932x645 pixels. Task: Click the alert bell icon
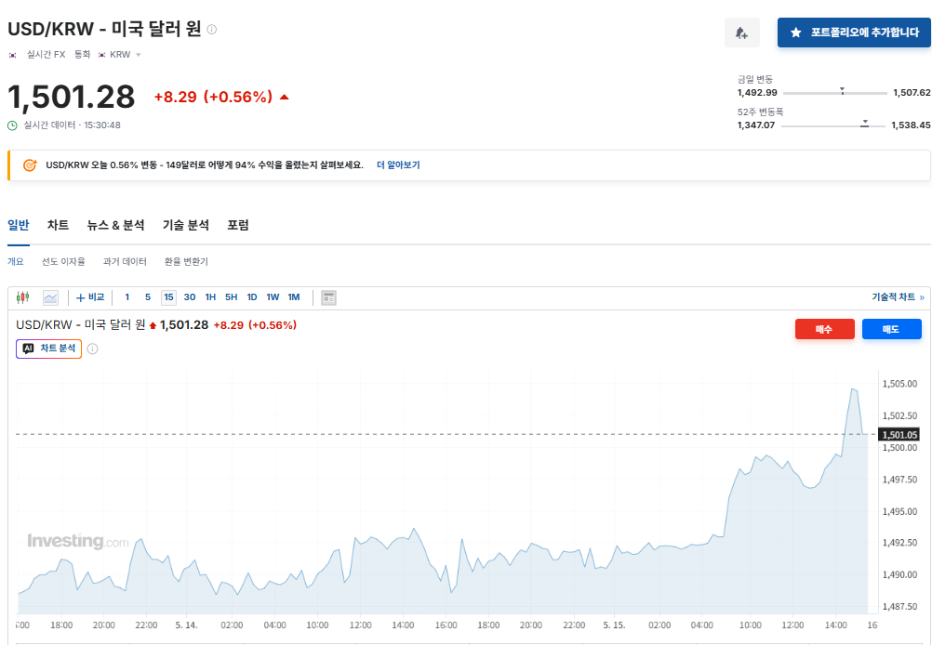click(x=742, y=33)
